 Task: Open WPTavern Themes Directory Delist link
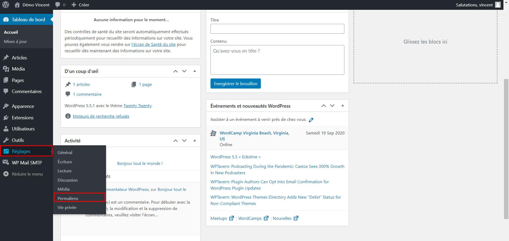pyautogui.click(x=276, y=200)
